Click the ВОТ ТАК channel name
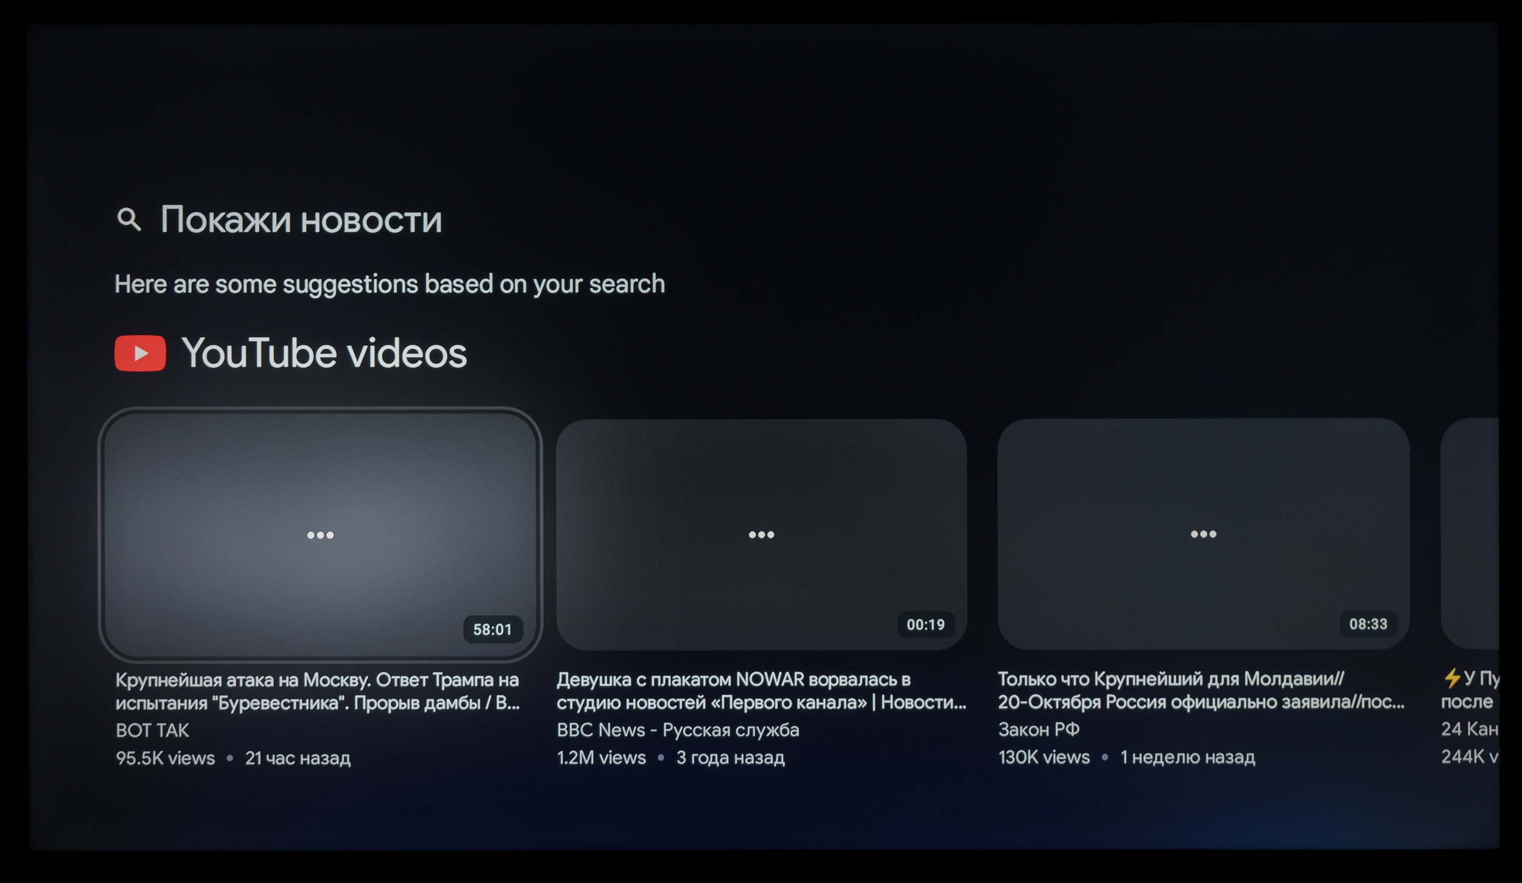The width and height of the screenshot is (1522, 883). [x=152, y=730]
